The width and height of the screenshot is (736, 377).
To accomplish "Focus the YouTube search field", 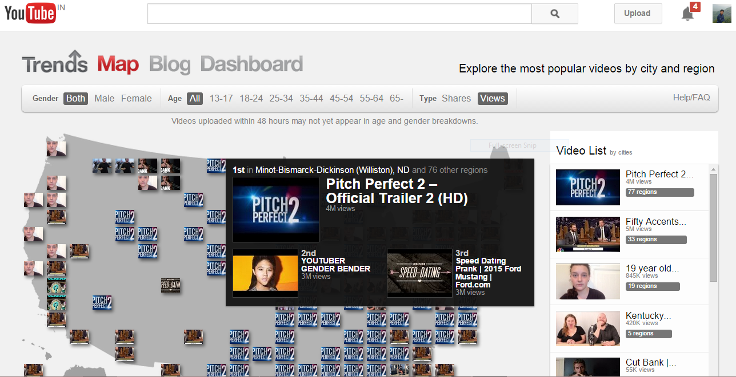I will point(339,14).
